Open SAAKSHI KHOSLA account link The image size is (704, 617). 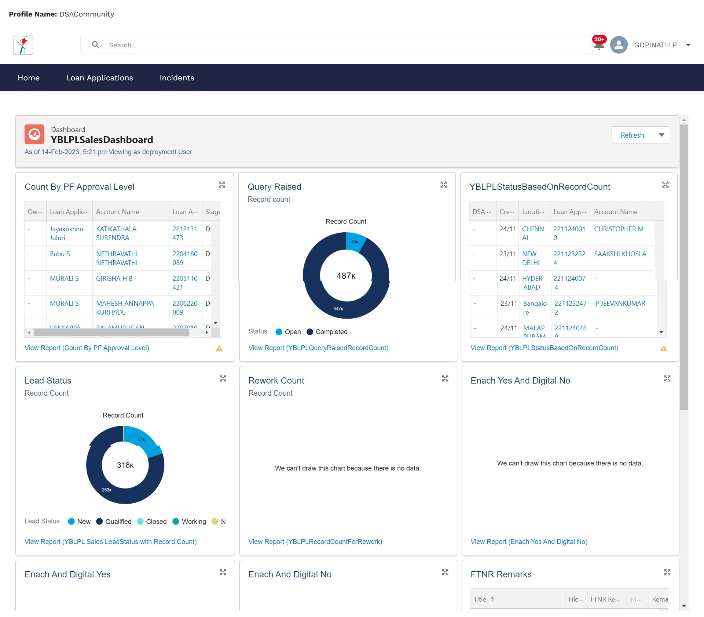pos(620,254)
